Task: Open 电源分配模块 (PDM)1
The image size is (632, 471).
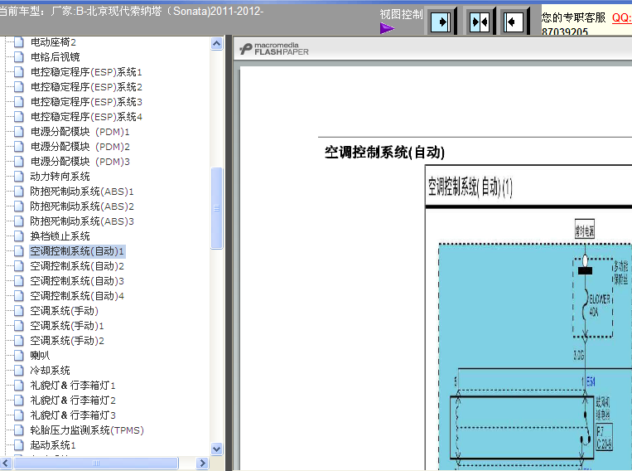Action: coord(80,132)
